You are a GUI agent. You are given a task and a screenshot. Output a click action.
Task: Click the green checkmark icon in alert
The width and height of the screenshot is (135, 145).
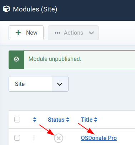pyautogui.click(x=16, y=59)
